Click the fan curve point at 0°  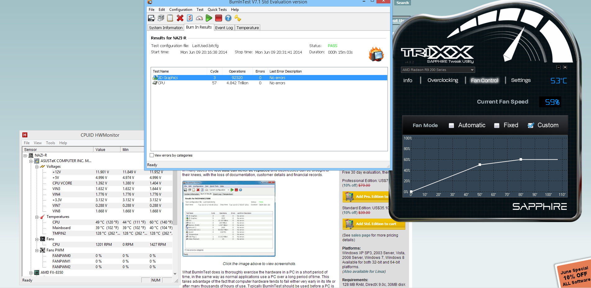[x=411, y=192]
